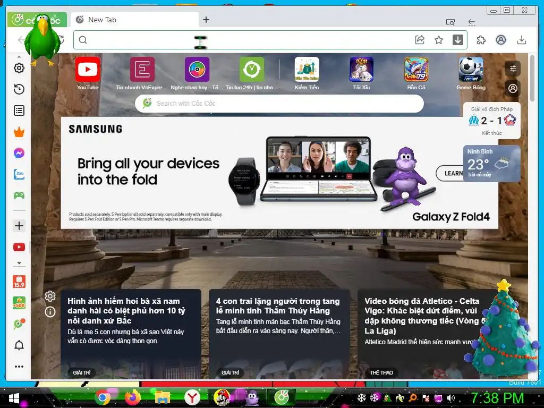
Task: Open the sidebar settings gear icon
Action: coord(19,68)
